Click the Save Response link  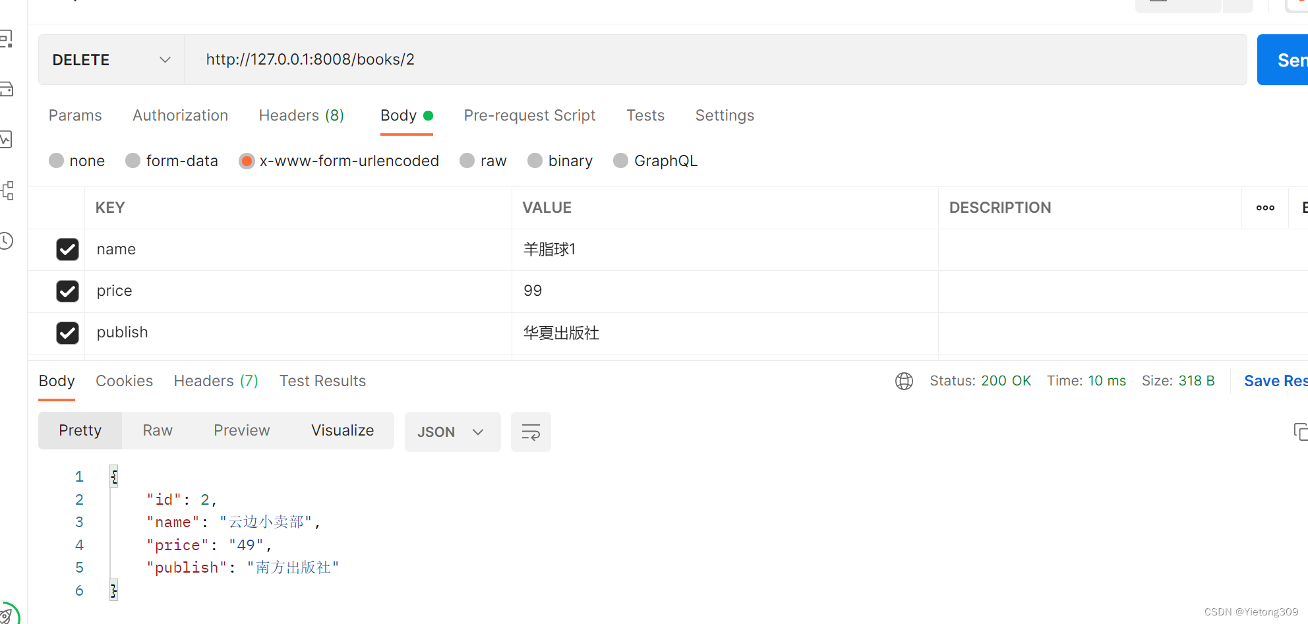point(1275,381)
